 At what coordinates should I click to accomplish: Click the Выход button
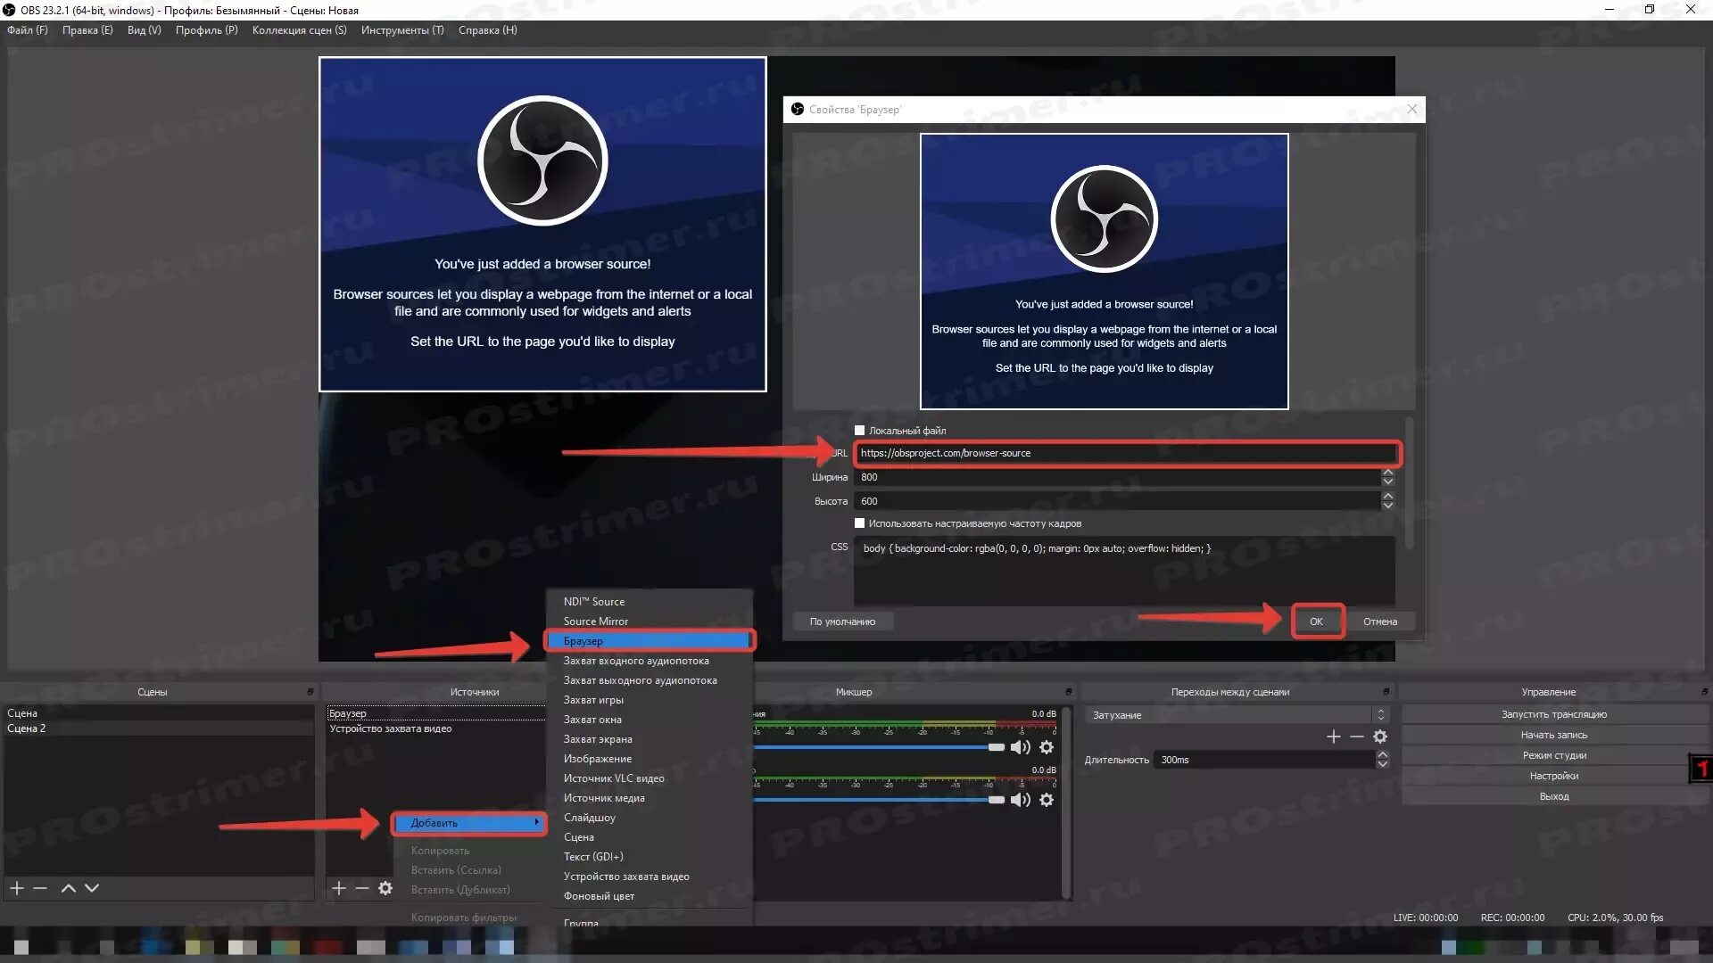point(1554,796)
